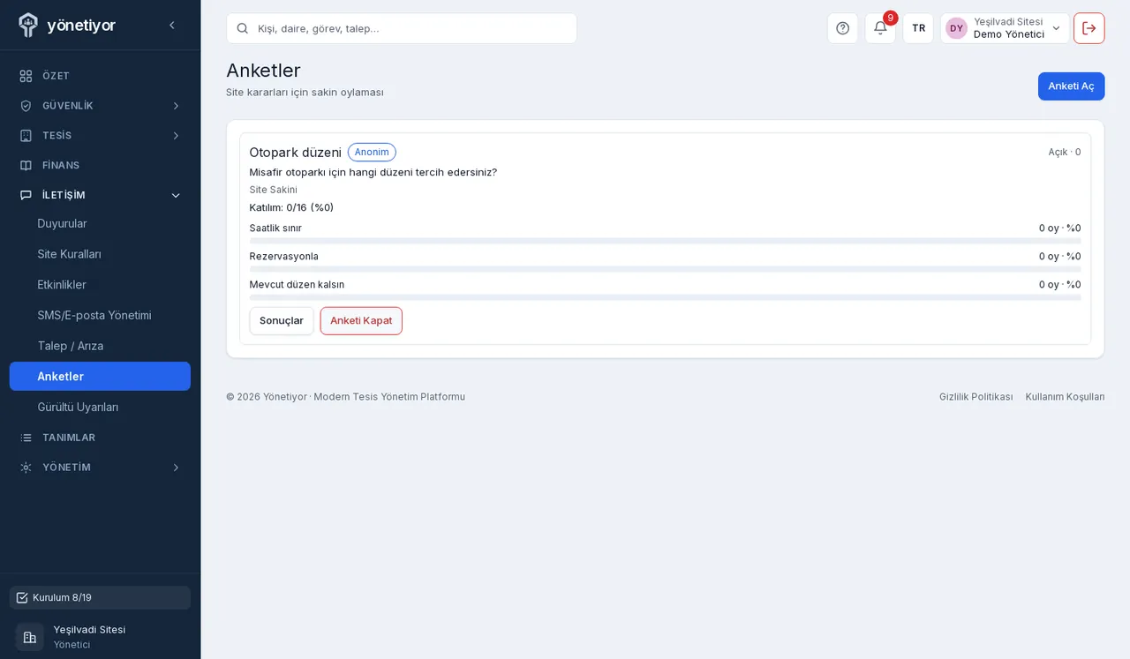1130x659 pixels.
Task: Expand the Tesis menu section
Action: [x=100, y=136]
